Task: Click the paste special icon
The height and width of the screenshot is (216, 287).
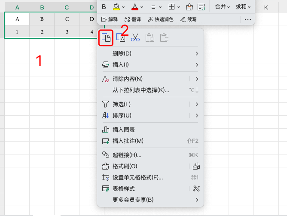Action: (x=165, y=37)
